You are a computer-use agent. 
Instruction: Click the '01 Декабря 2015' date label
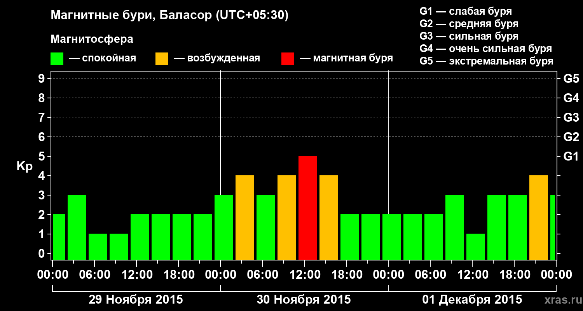472,300
